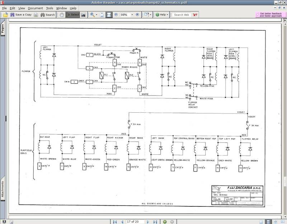Image resolution: width=287 pixels, height=224 pixels.
Task: Open the zoom percentage dropdown
Action: pyautogui.click(x=132, y=15)
